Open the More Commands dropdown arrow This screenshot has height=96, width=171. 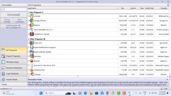click(x=26, y=21)
